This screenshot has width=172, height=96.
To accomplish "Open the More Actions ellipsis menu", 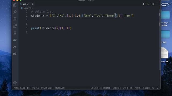I will 157,4.
